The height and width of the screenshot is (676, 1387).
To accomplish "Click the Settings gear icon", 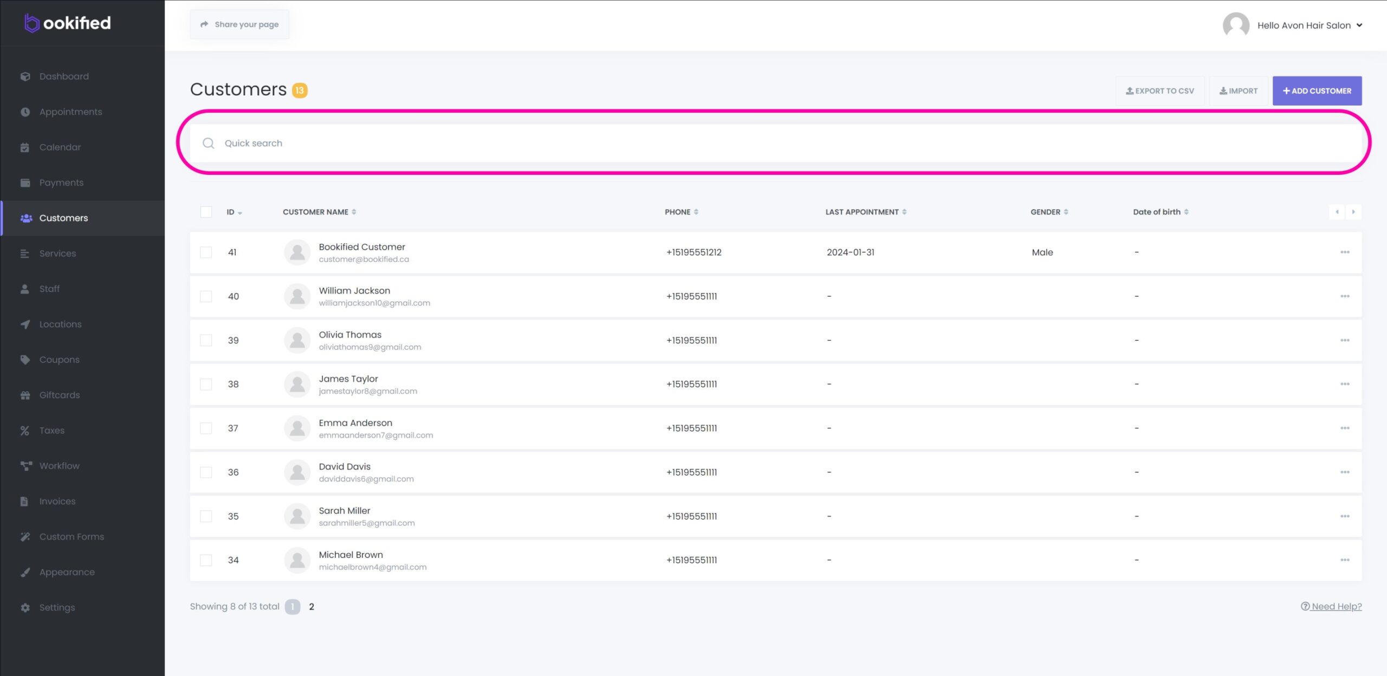I will click(x=25, y=608).
